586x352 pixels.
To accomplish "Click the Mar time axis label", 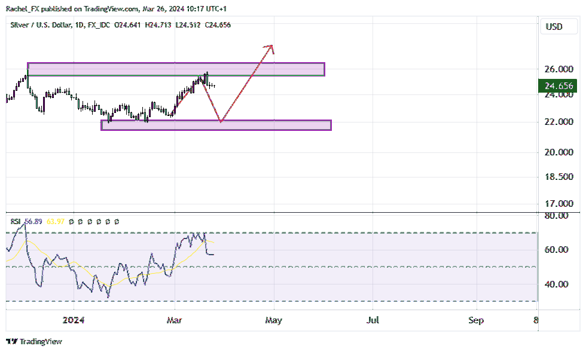I will 175,320.
